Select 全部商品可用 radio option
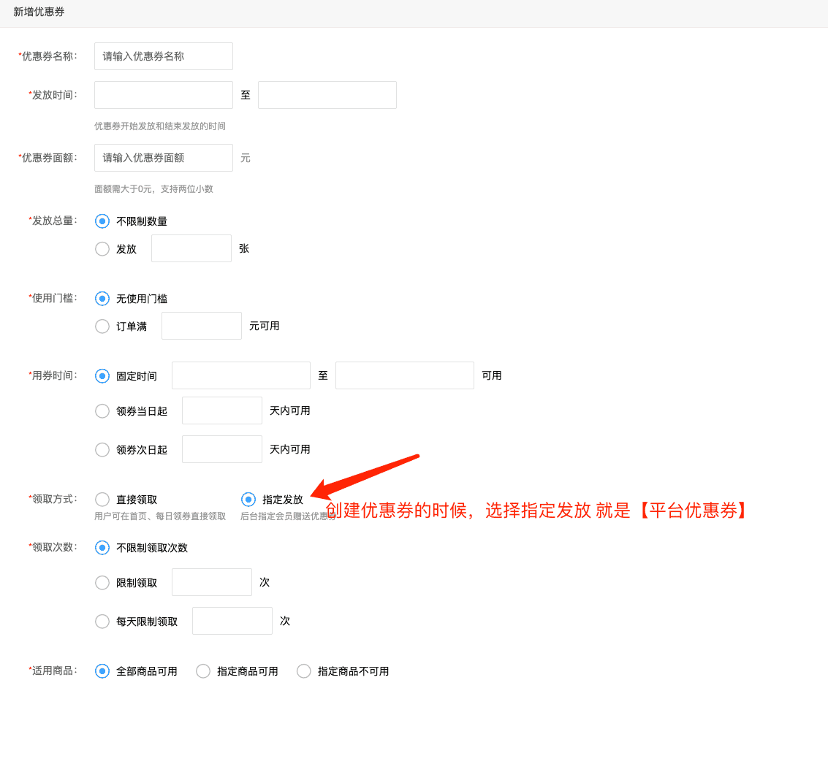 coord(102,671)
